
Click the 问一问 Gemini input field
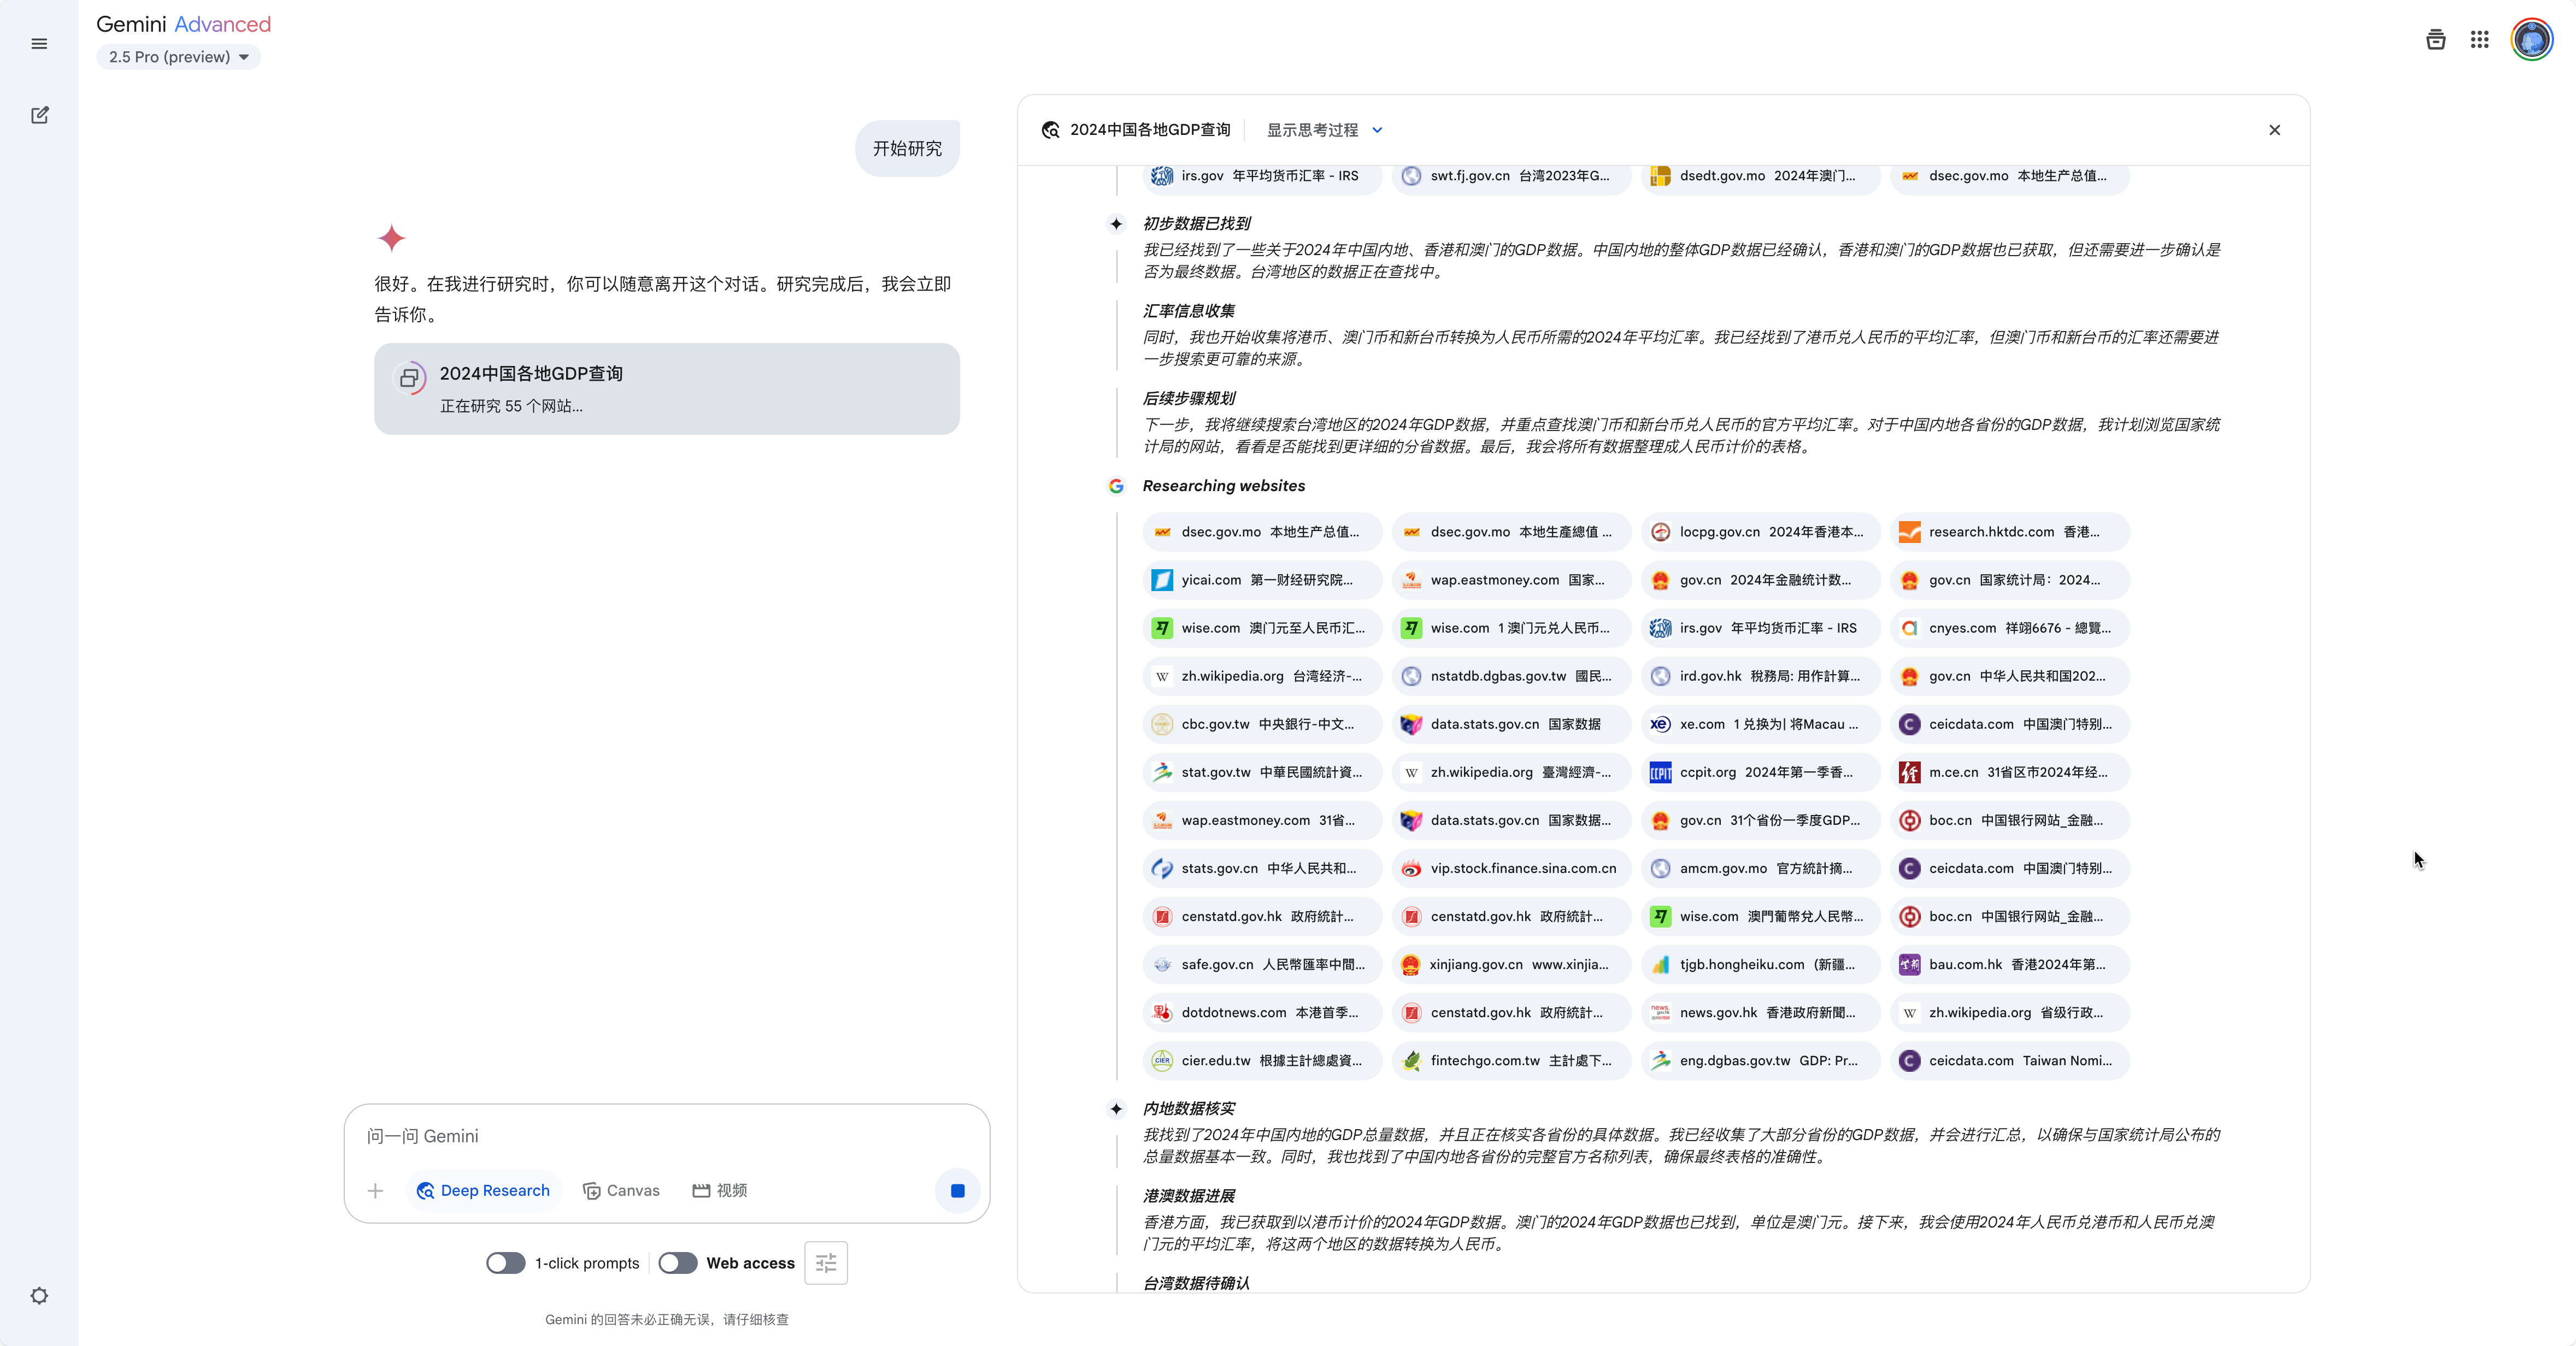click(x=666, y=1136)
